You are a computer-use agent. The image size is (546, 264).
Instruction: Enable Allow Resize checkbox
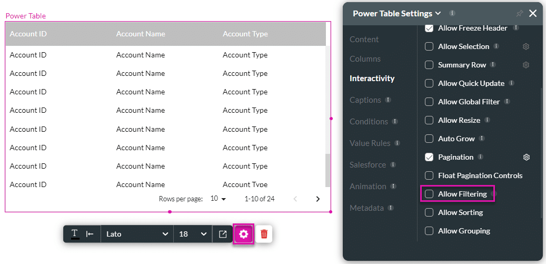coord(429,120)
